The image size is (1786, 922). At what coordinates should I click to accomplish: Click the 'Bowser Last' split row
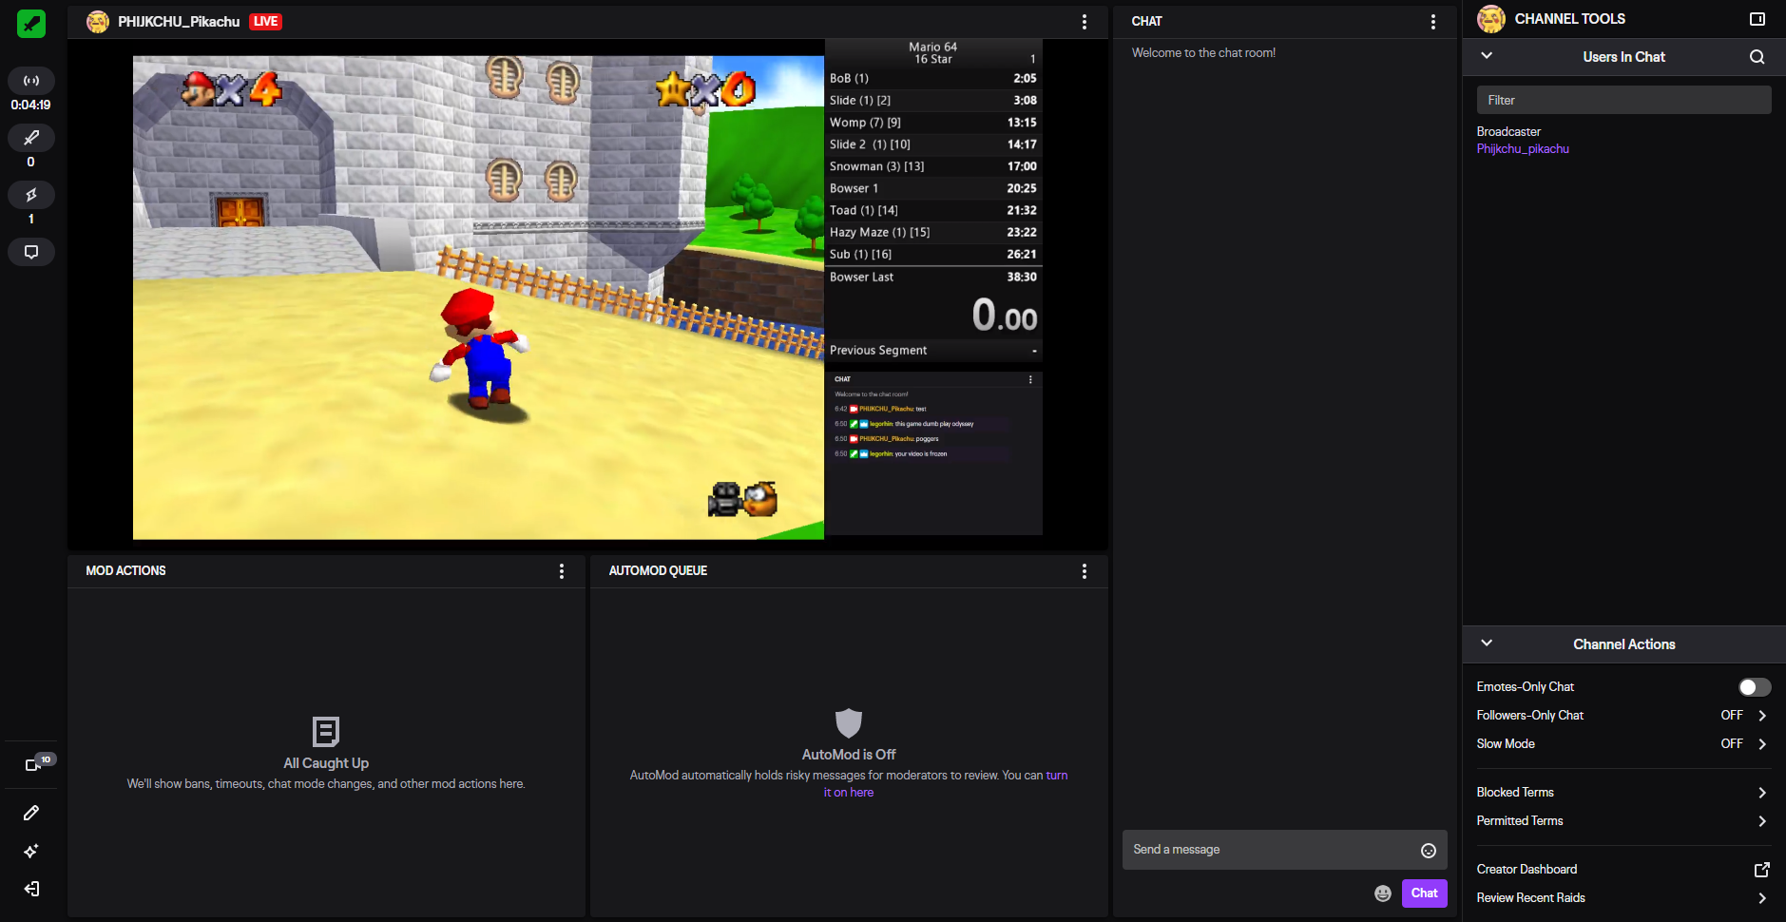point(933,278)
